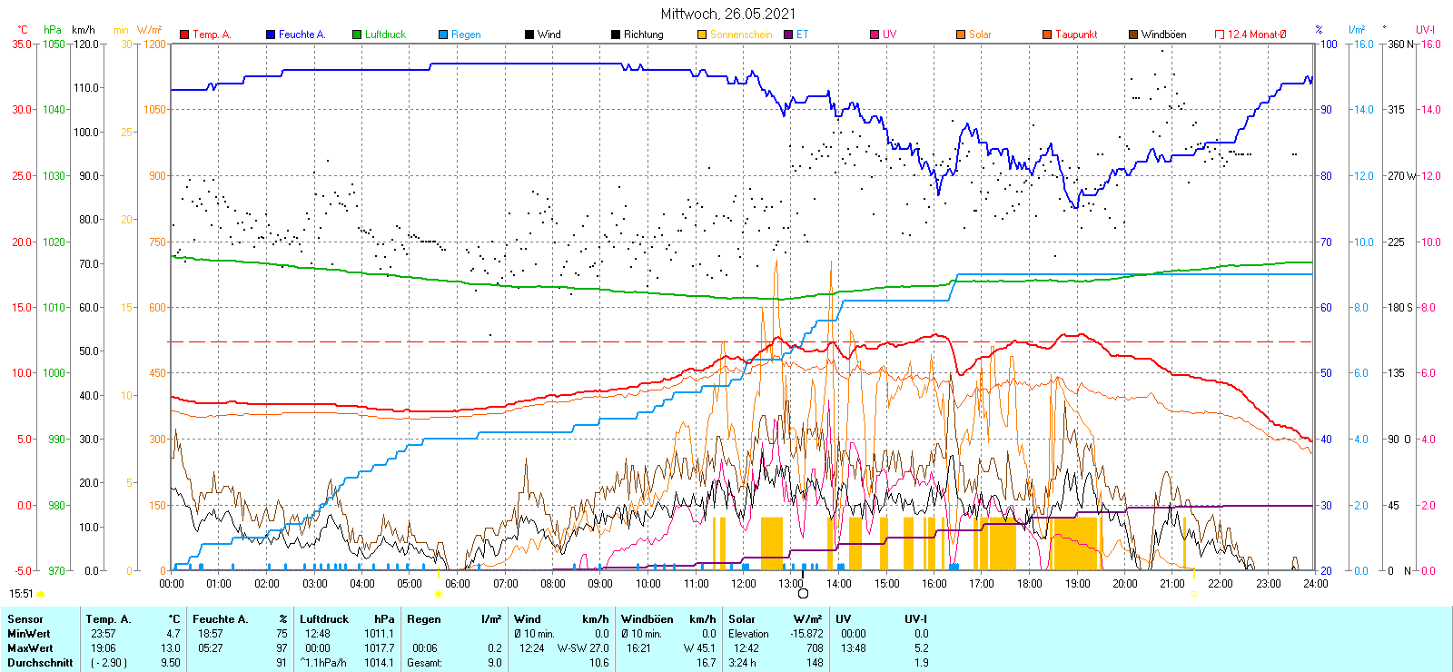The image size is (1453, 672).
Task: Click the moon circle marker near 13:00
Action: pos(803,594)
